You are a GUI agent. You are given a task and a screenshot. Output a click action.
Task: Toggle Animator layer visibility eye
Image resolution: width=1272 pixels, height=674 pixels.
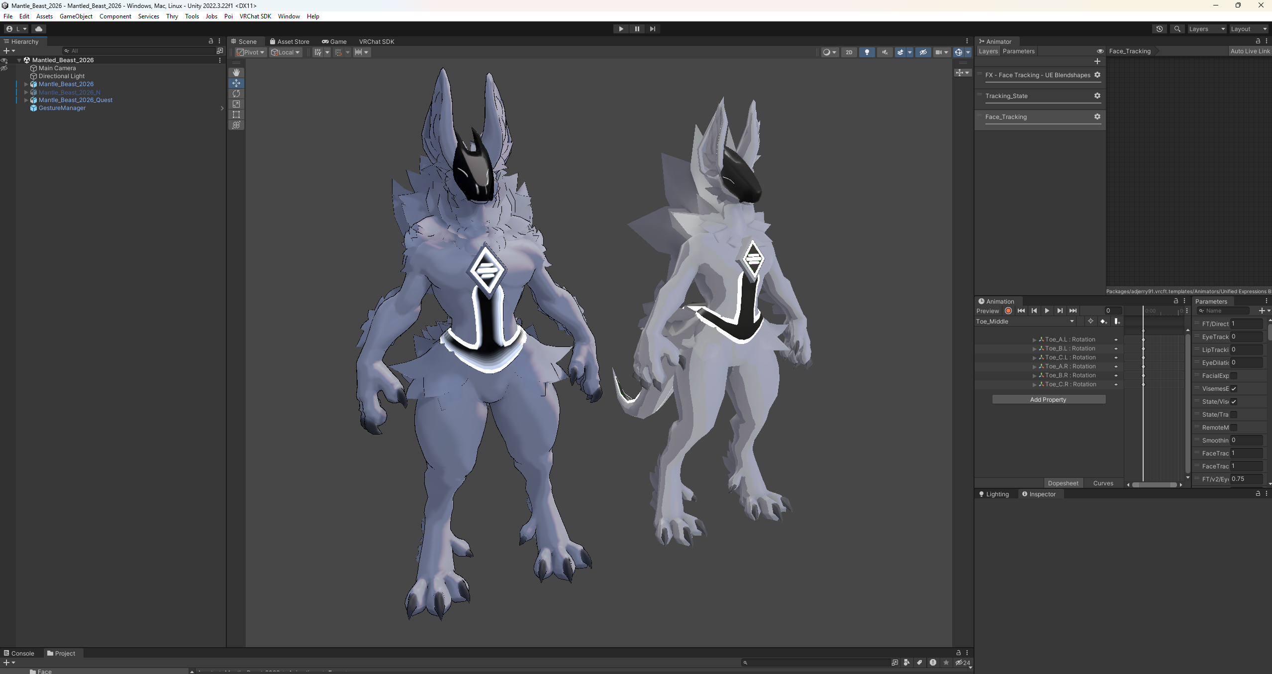(x=1100, y=51)
